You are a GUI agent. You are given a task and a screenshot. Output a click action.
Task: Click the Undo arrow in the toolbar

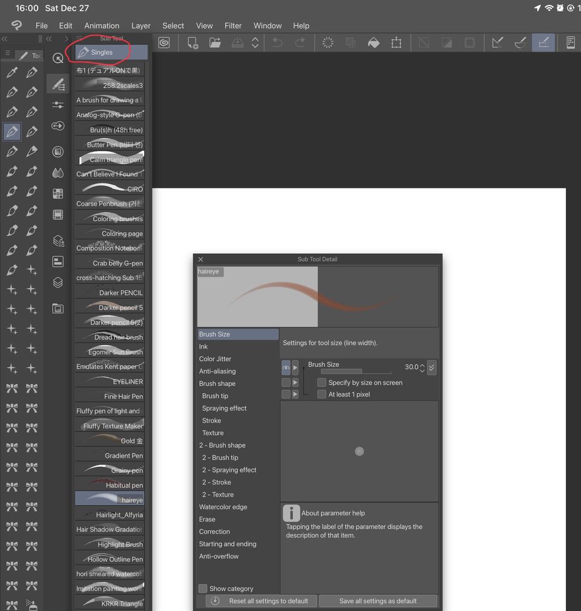click(x=277, y=42)
